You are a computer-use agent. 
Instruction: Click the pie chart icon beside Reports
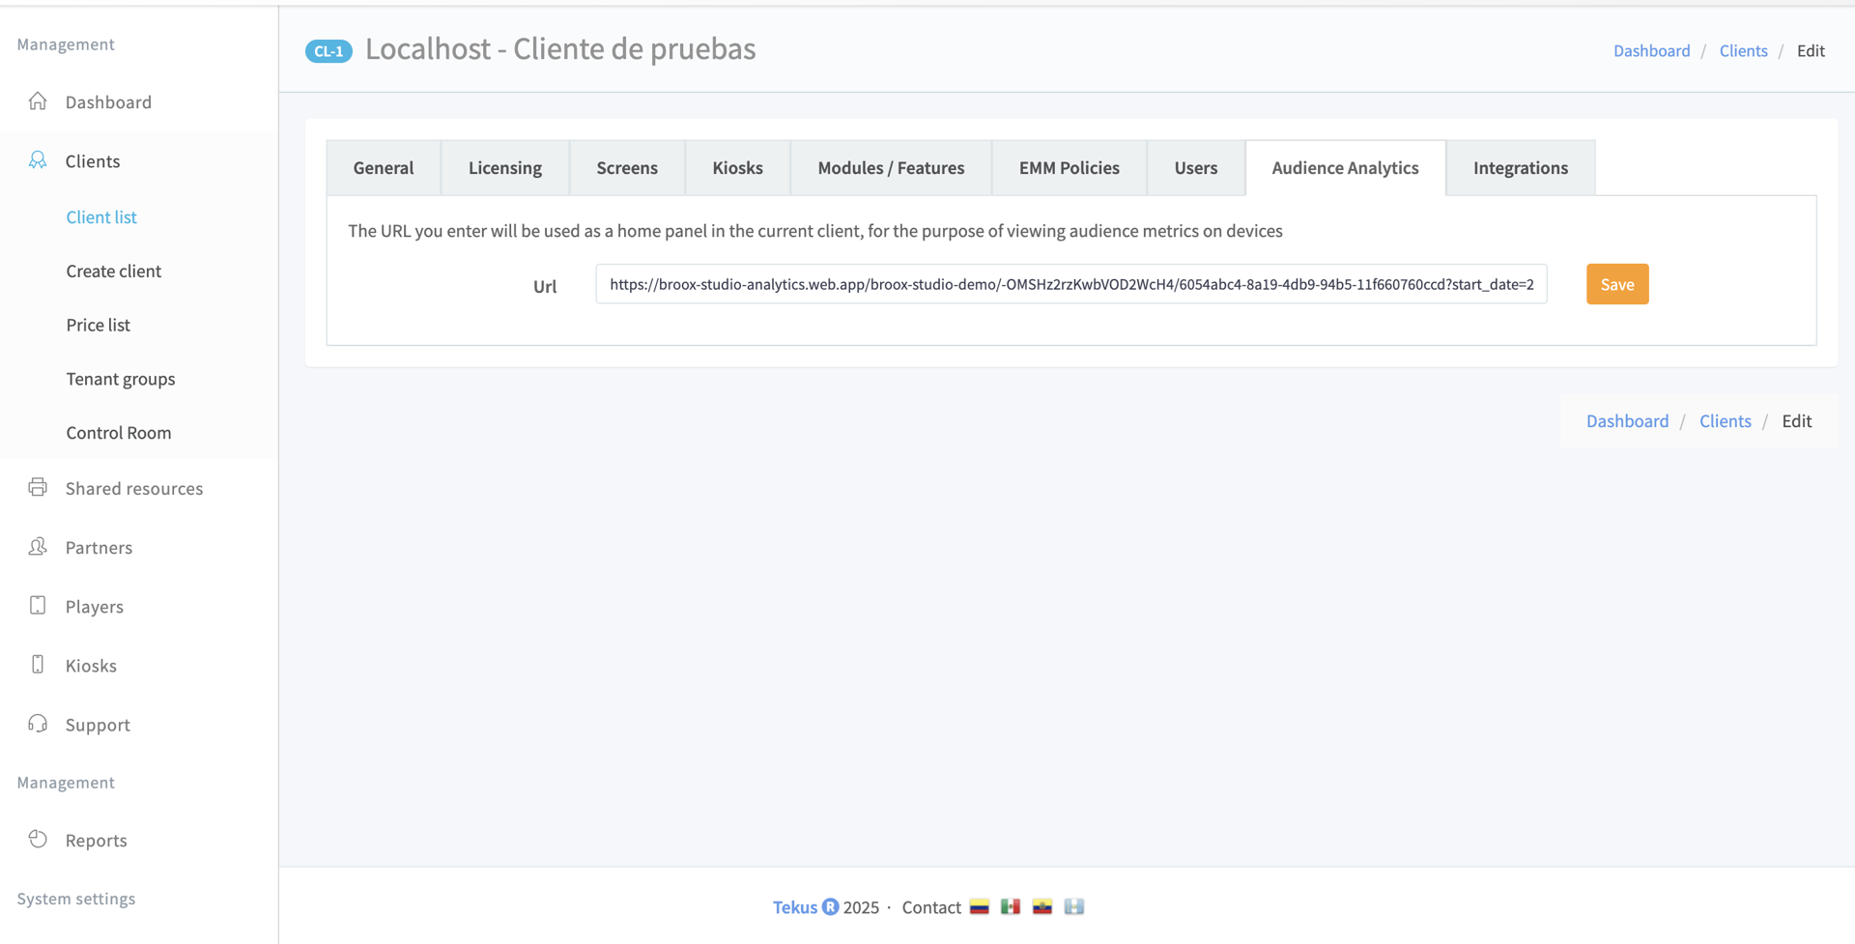pos(38,839)
